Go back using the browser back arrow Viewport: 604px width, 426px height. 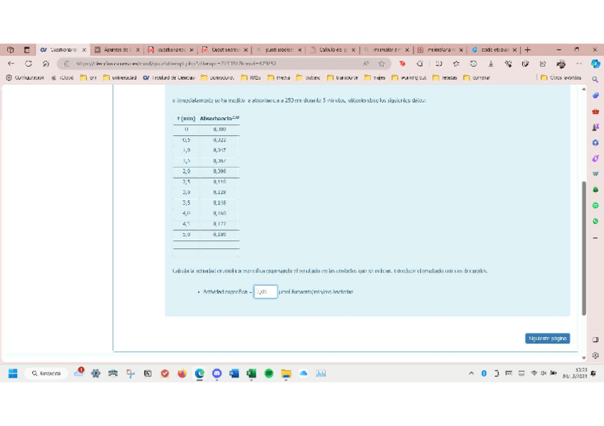(x=11, y=63)
